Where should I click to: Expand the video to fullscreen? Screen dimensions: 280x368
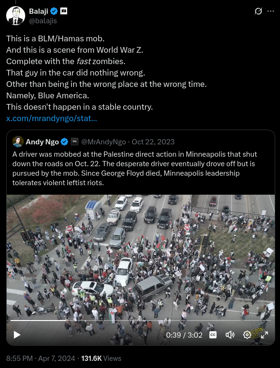tap(264, 335)
